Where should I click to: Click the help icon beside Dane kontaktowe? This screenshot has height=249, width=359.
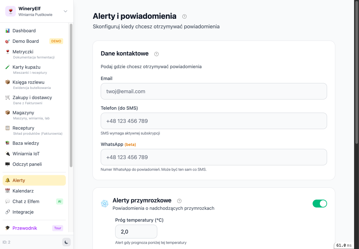tap(156, 54)
